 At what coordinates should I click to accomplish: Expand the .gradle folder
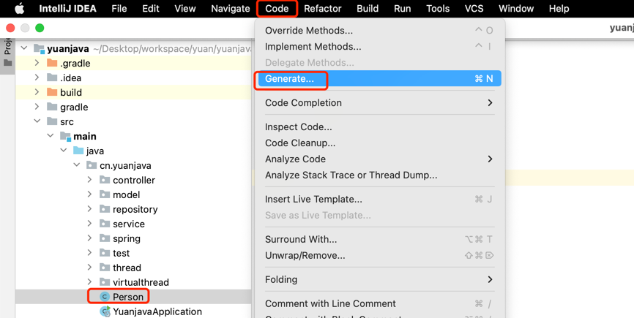point(37,63)
